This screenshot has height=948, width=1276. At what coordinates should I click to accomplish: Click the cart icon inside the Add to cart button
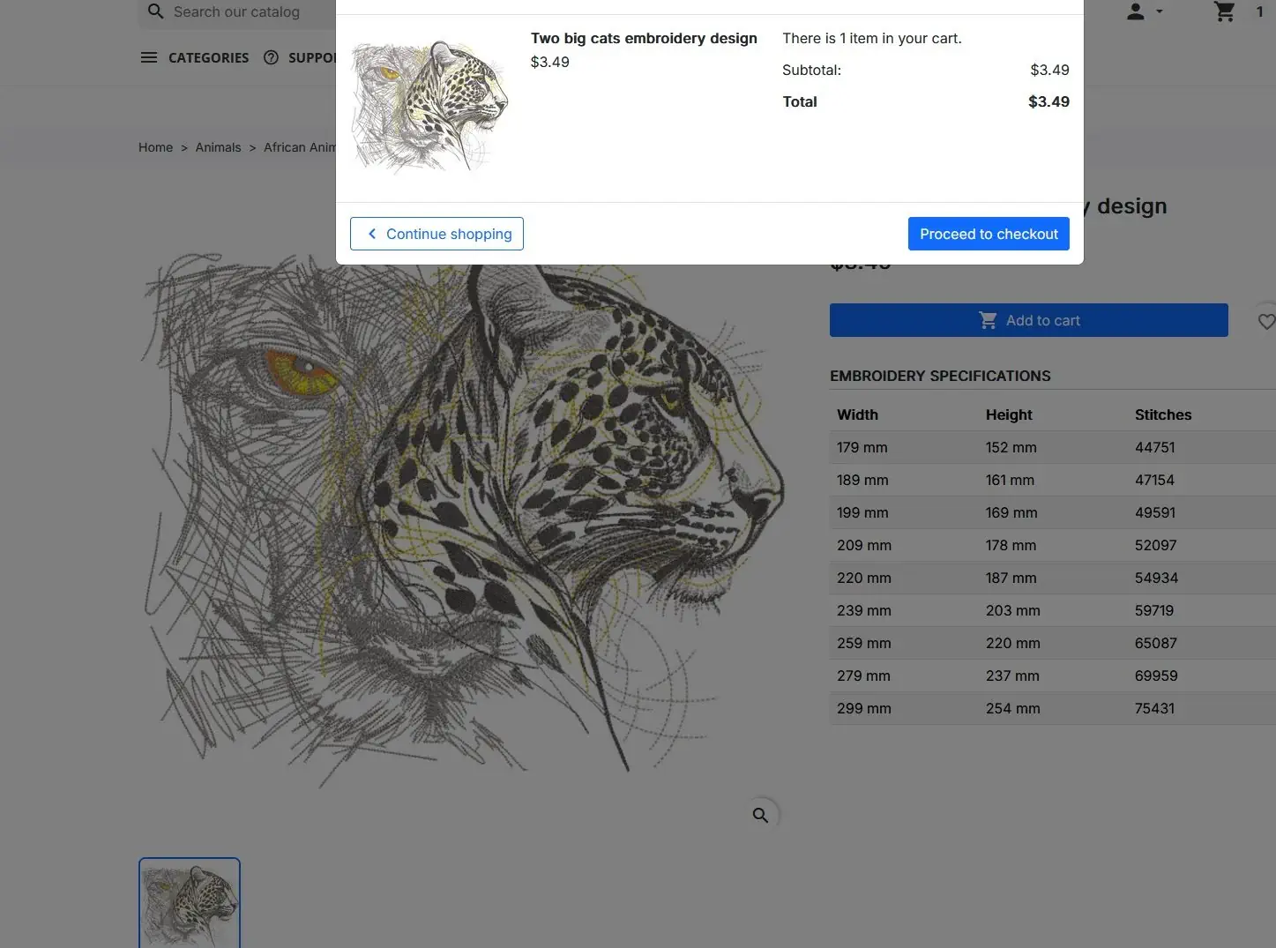tap(989, 320)
